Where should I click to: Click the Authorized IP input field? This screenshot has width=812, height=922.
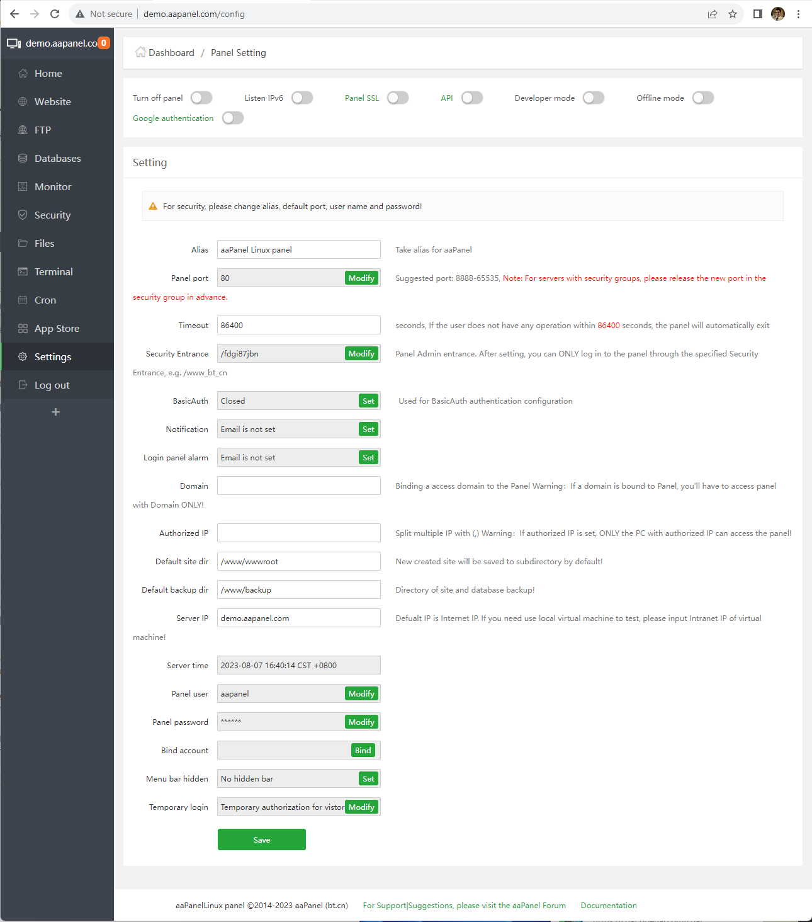(x=298, y=533)
